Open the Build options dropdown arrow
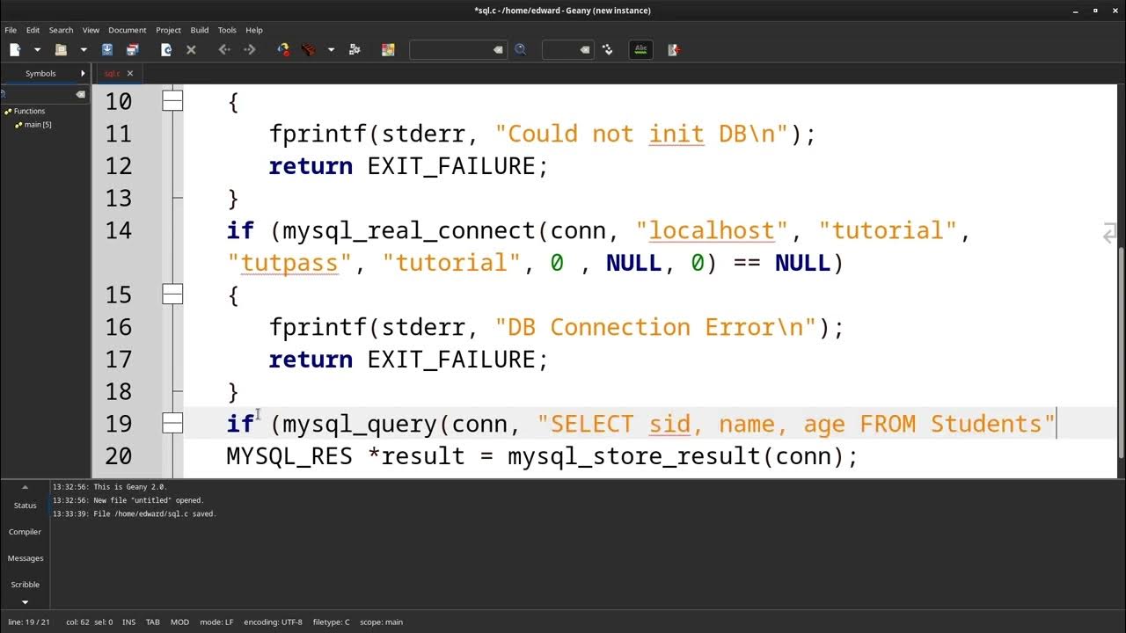1126x633 pixels. click(331, 50)
